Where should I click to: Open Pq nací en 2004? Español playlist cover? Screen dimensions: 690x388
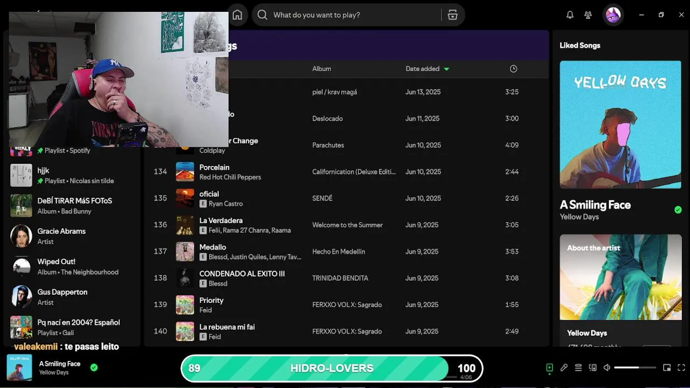[21, 327]
